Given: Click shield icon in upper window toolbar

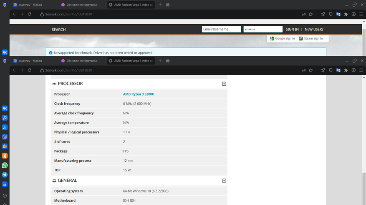Looking at the screenshot, I should (x=331, y=14).
